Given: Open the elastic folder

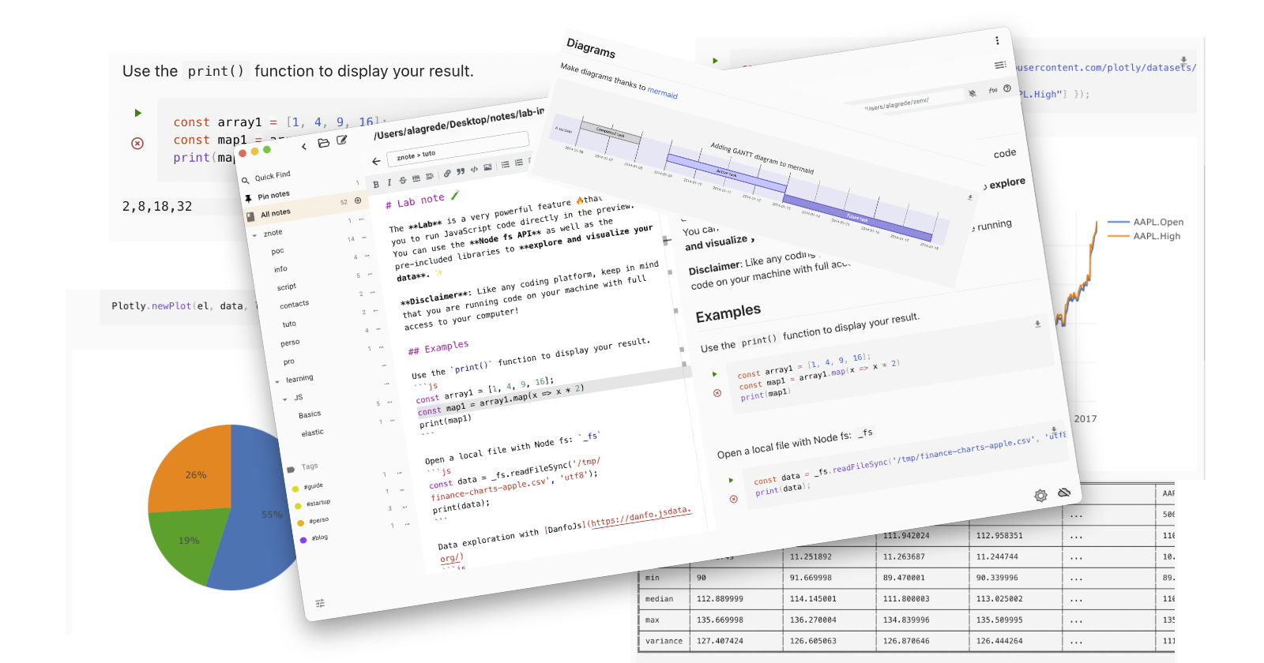Looking at the screenshot, I should (x=312, y=433).
